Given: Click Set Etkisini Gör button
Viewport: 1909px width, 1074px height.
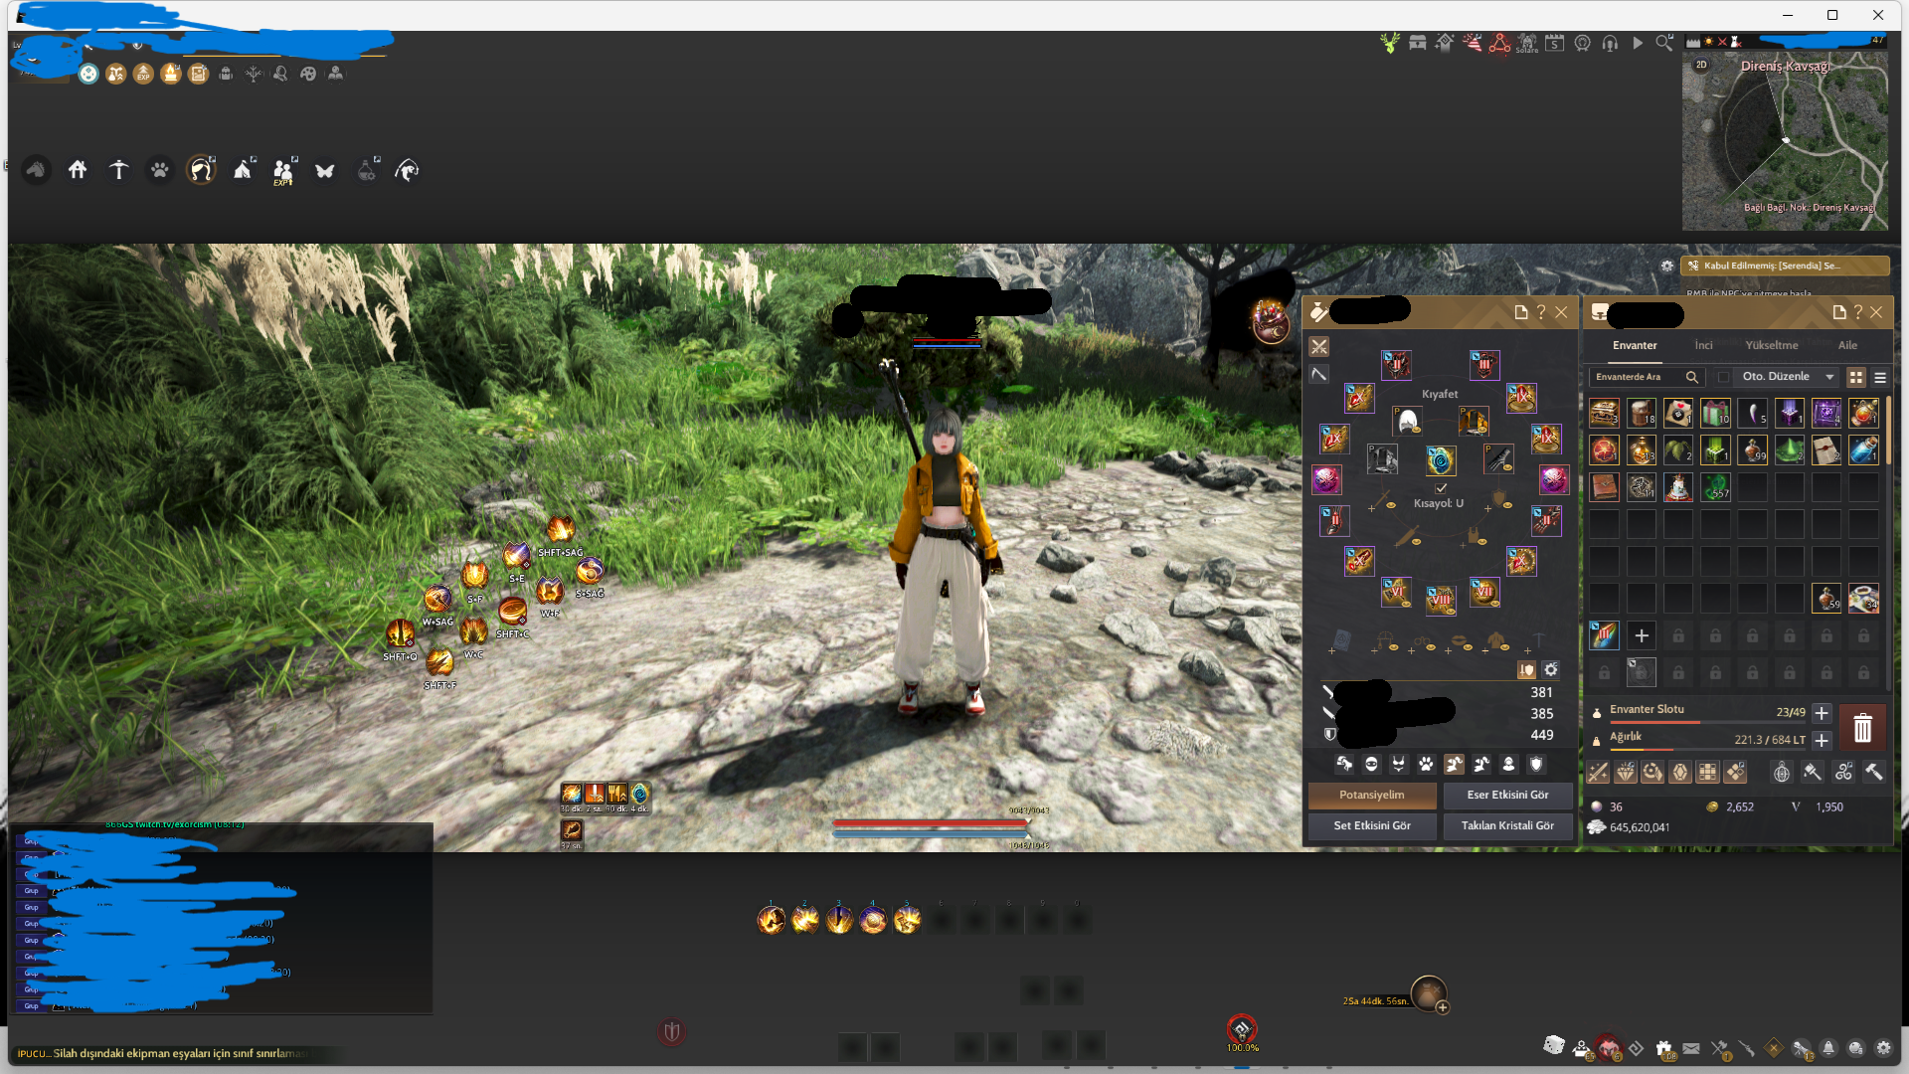Looking at the screenshot, I should 1372,825.
